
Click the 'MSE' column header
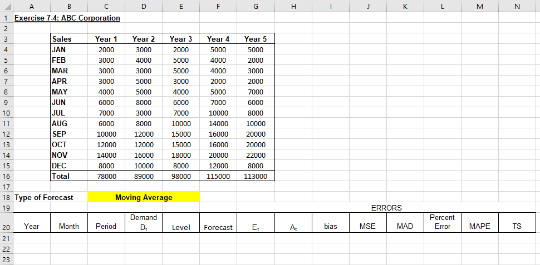[x=368, y=223]
